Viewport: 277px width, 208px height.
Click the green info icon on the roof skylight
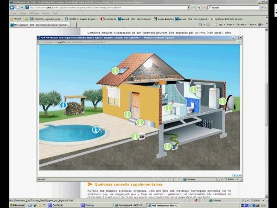[115, 70]
